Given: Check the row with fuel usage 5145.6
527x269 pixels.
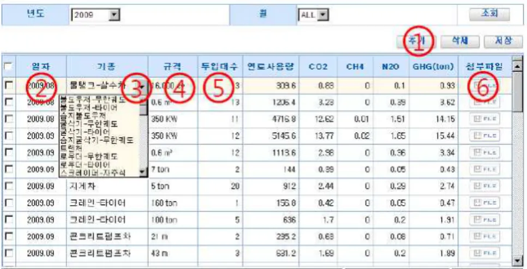Looking at the screenshot, I should (8, 136).
